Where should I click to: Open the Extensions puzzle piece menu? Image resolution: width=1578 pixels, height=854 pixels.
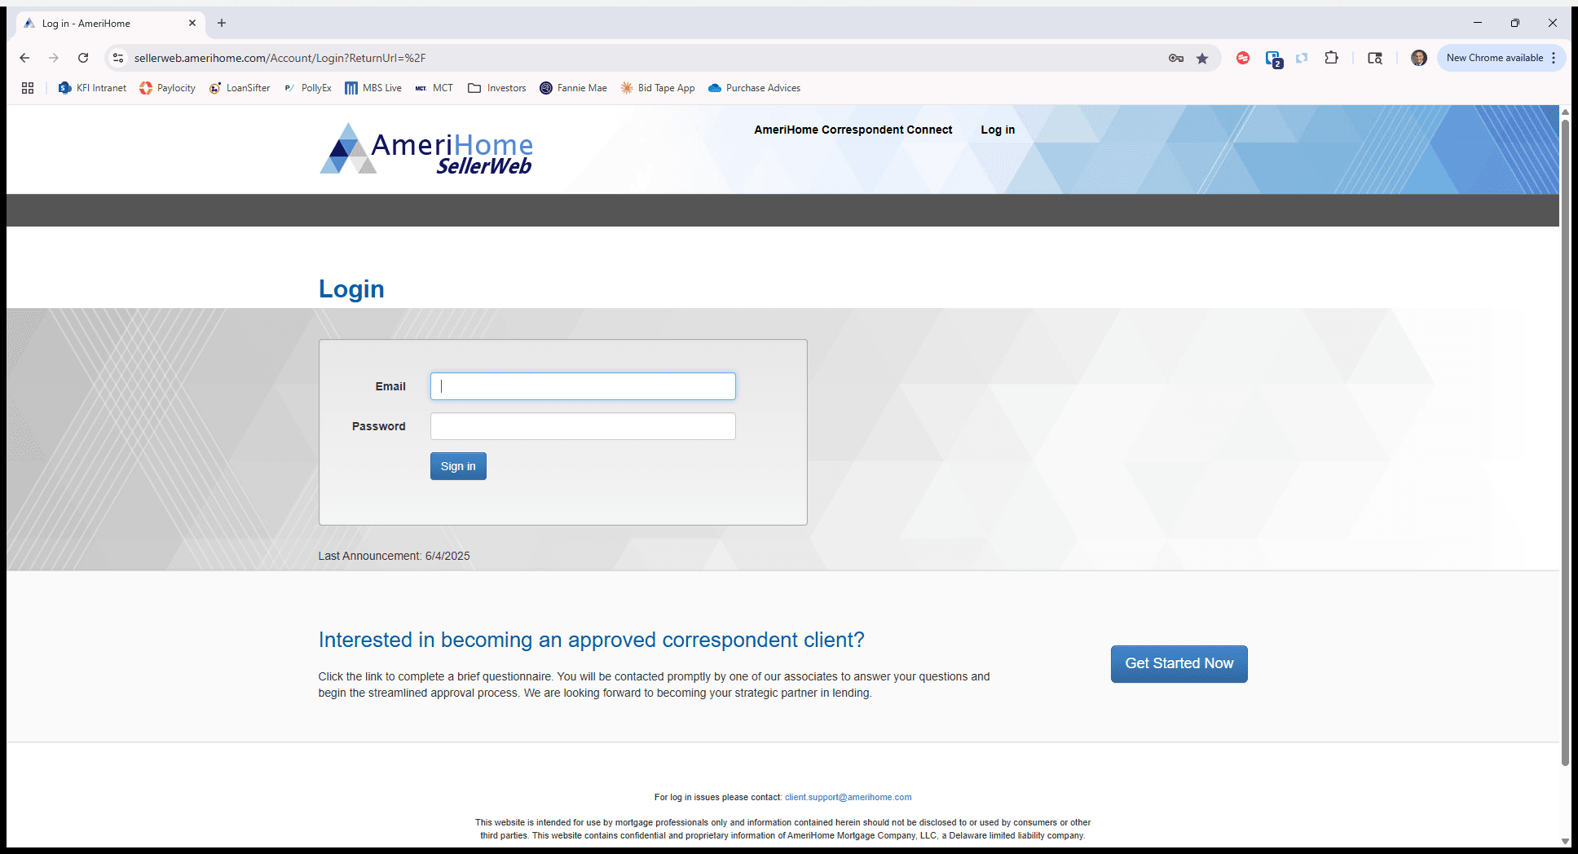click(x=1332, y=58)
